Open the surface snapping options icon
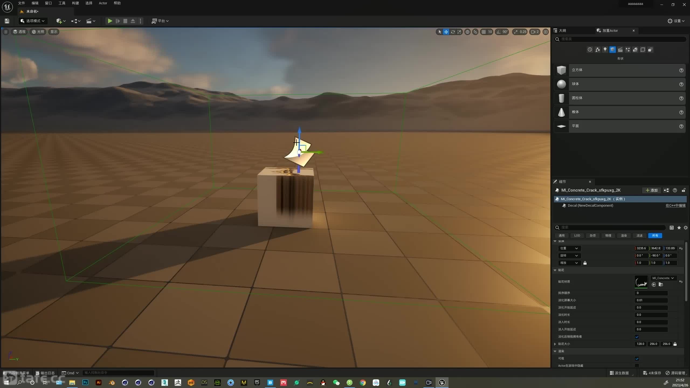 (475, 32)
